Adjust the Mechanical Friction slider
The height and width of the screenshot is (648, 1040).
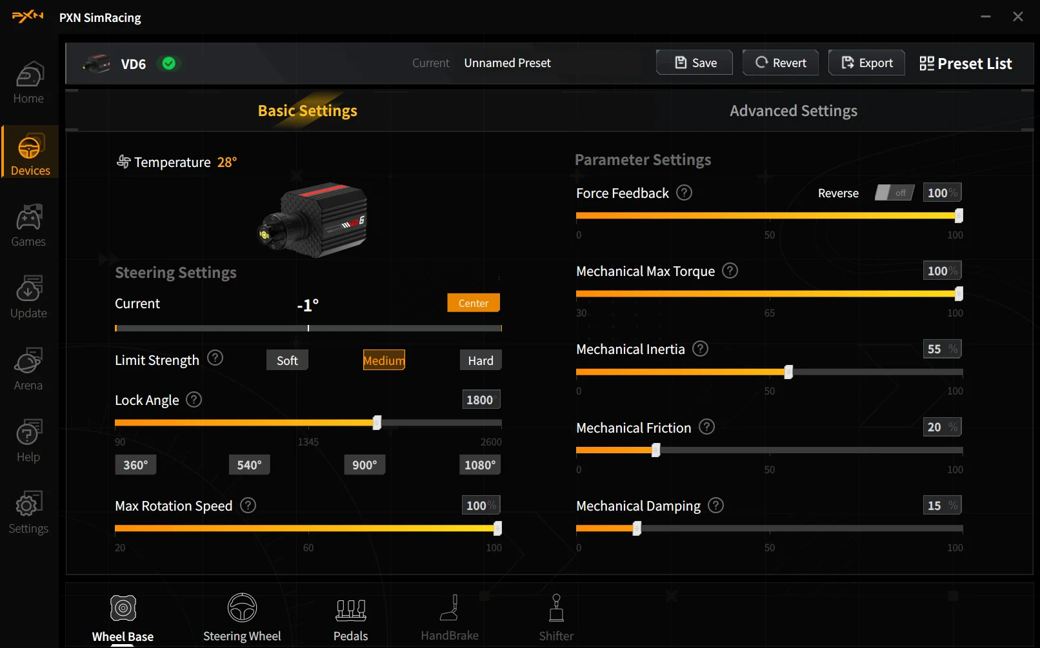[x=655, y=450]
